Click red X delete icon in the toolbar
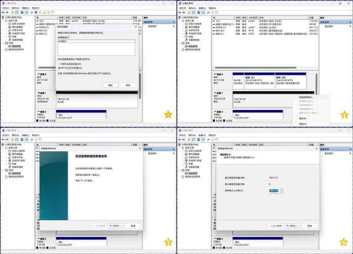353x254 pixels. [x=36, y=12]
